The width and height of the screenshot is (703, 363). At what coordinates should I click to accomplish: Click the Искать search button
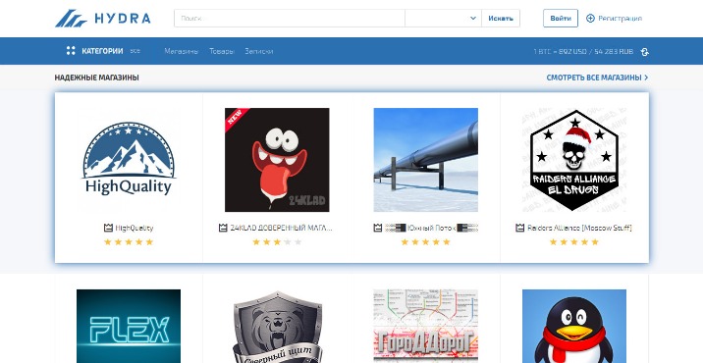pos(501,19)
